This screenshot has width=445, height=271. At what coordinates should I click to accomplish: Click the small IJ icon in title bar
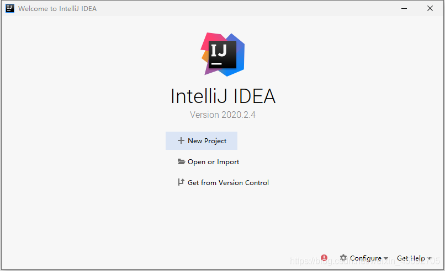pos(9,8)
